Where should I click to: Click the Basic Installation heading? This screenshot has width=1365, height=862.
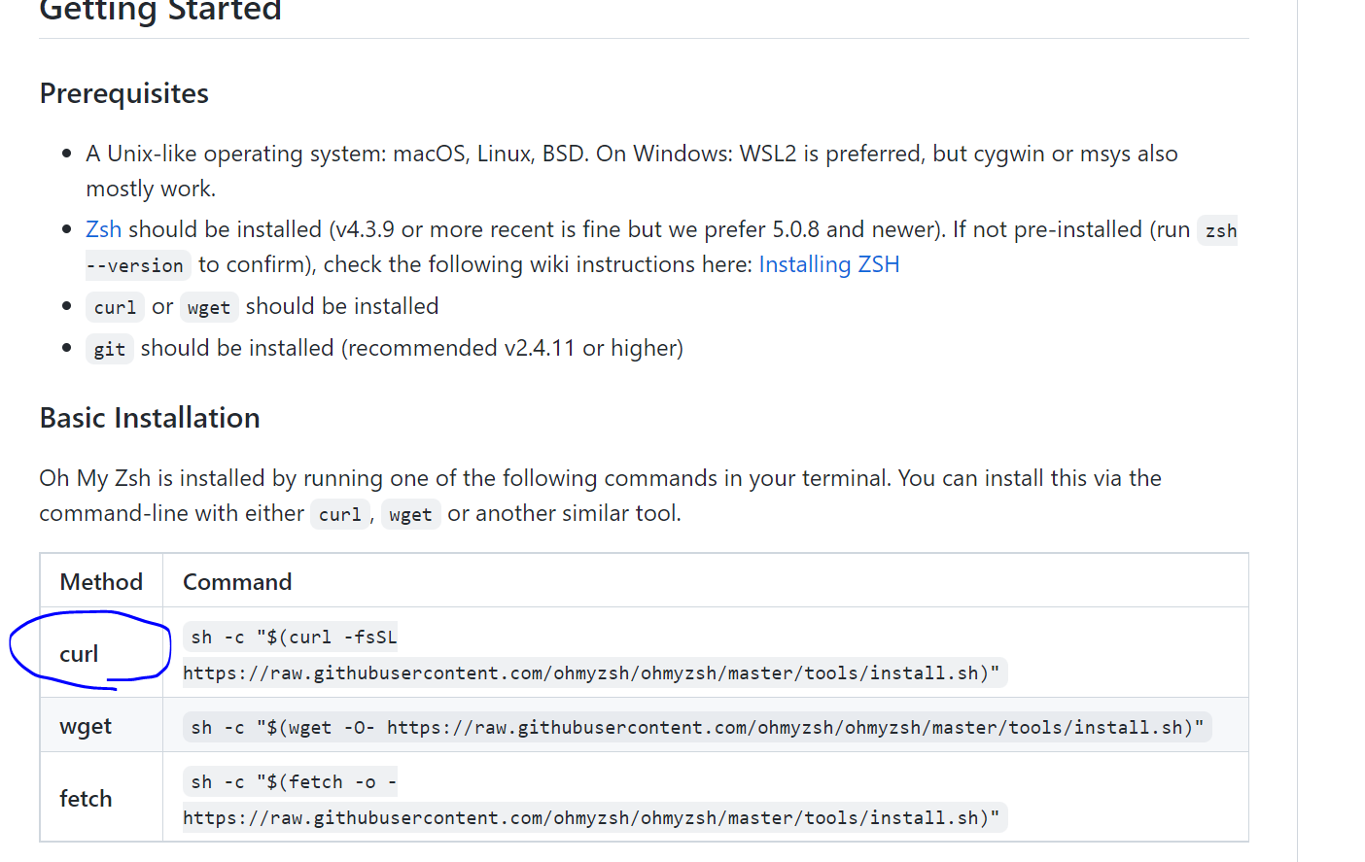(x=150, y=418)
